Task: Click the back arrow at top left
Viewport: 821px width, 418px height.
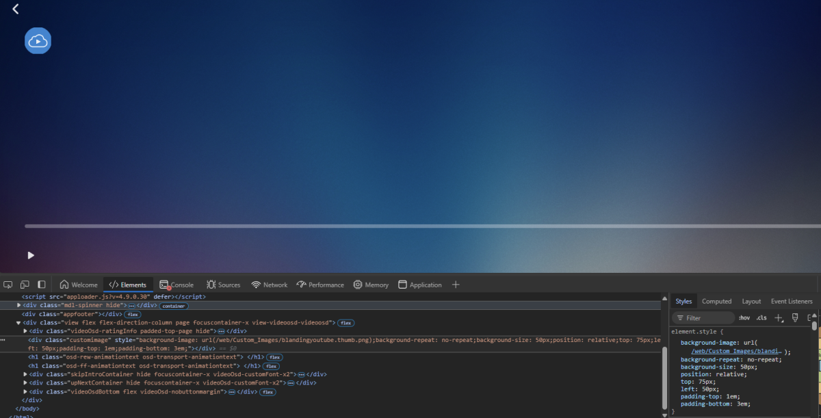Action: click(15, 9)
